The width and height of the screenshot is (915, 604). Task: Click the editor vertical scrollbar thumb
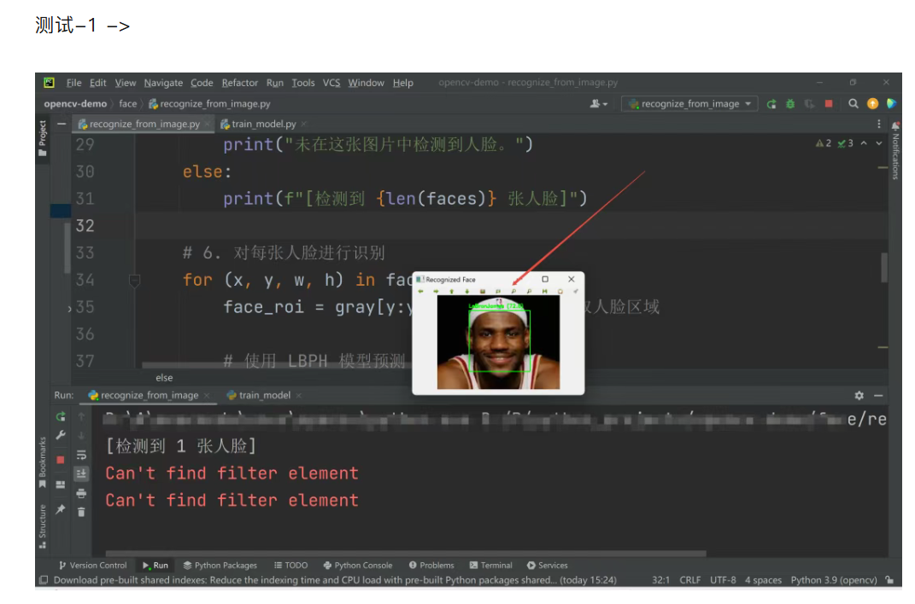pyautogui.click(x=884, y=268)
